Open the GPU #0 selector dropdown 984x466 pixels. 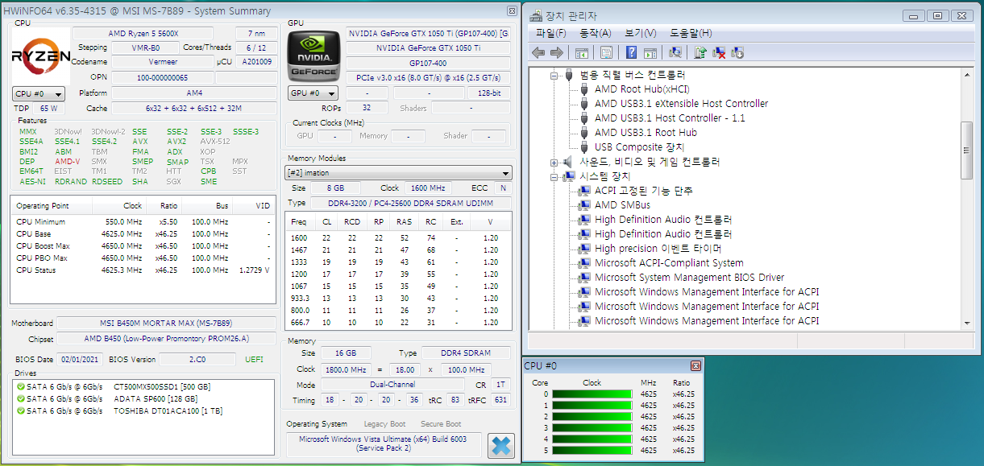313,93
